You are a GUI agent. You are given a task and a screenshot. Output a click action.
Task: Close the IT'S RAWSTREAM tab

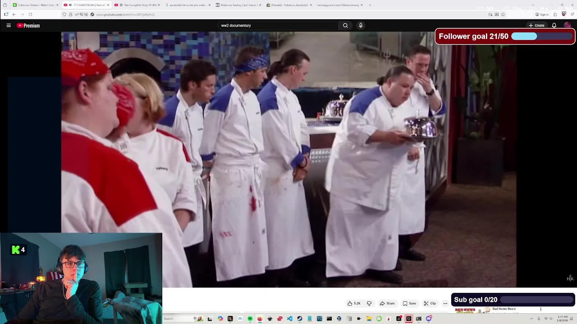coord(108,5)
